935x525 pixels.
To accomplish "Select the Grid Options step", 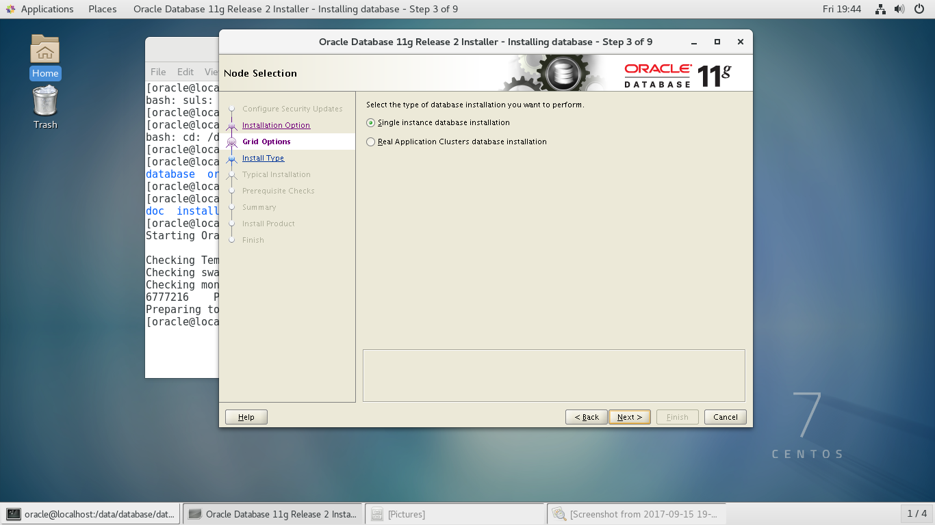I will (266, 142).
